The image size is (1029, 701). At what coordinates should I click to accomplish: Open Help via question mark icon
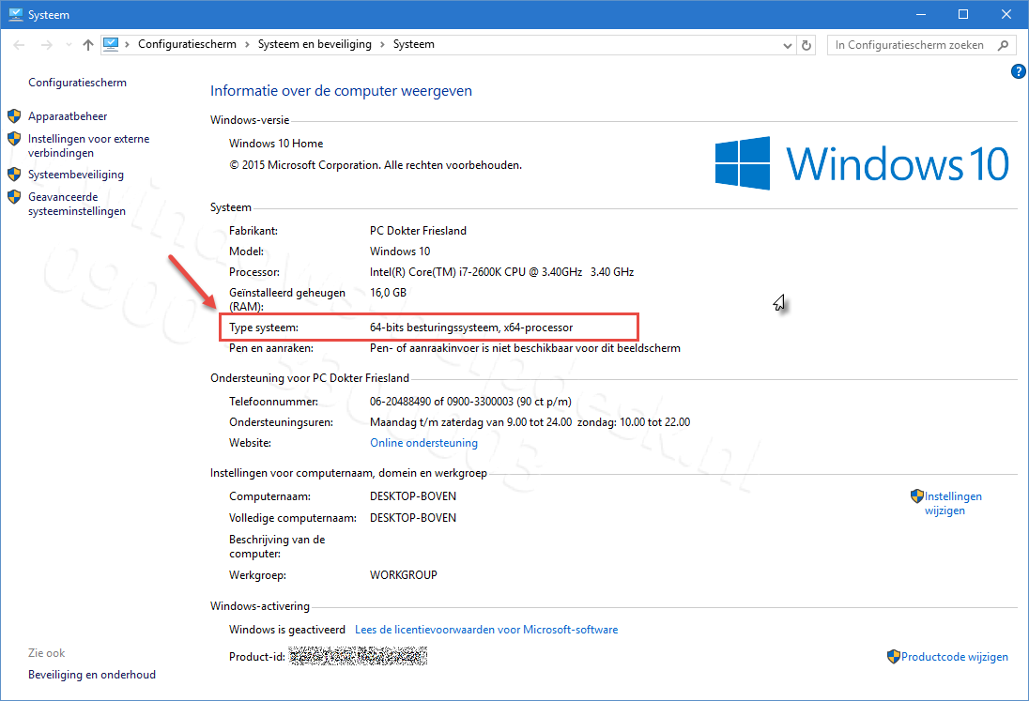(1019, 71)
